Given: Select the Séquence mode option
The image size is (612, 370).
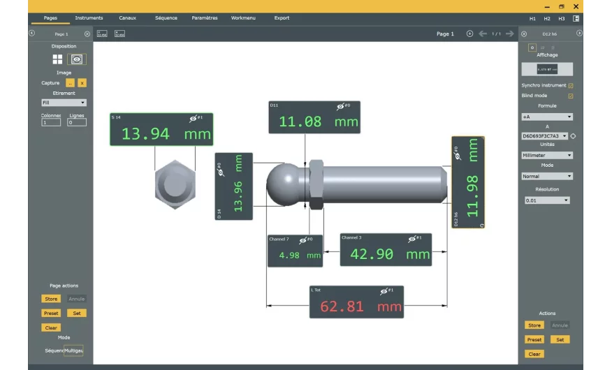Looking at the screenshot, I should pyautogui.click(x=54, y=350).
